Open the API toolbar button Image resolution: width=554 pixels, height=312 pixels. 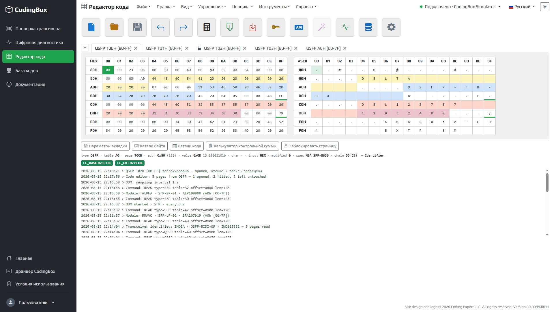pyautogui.click(x=299, y=27)
